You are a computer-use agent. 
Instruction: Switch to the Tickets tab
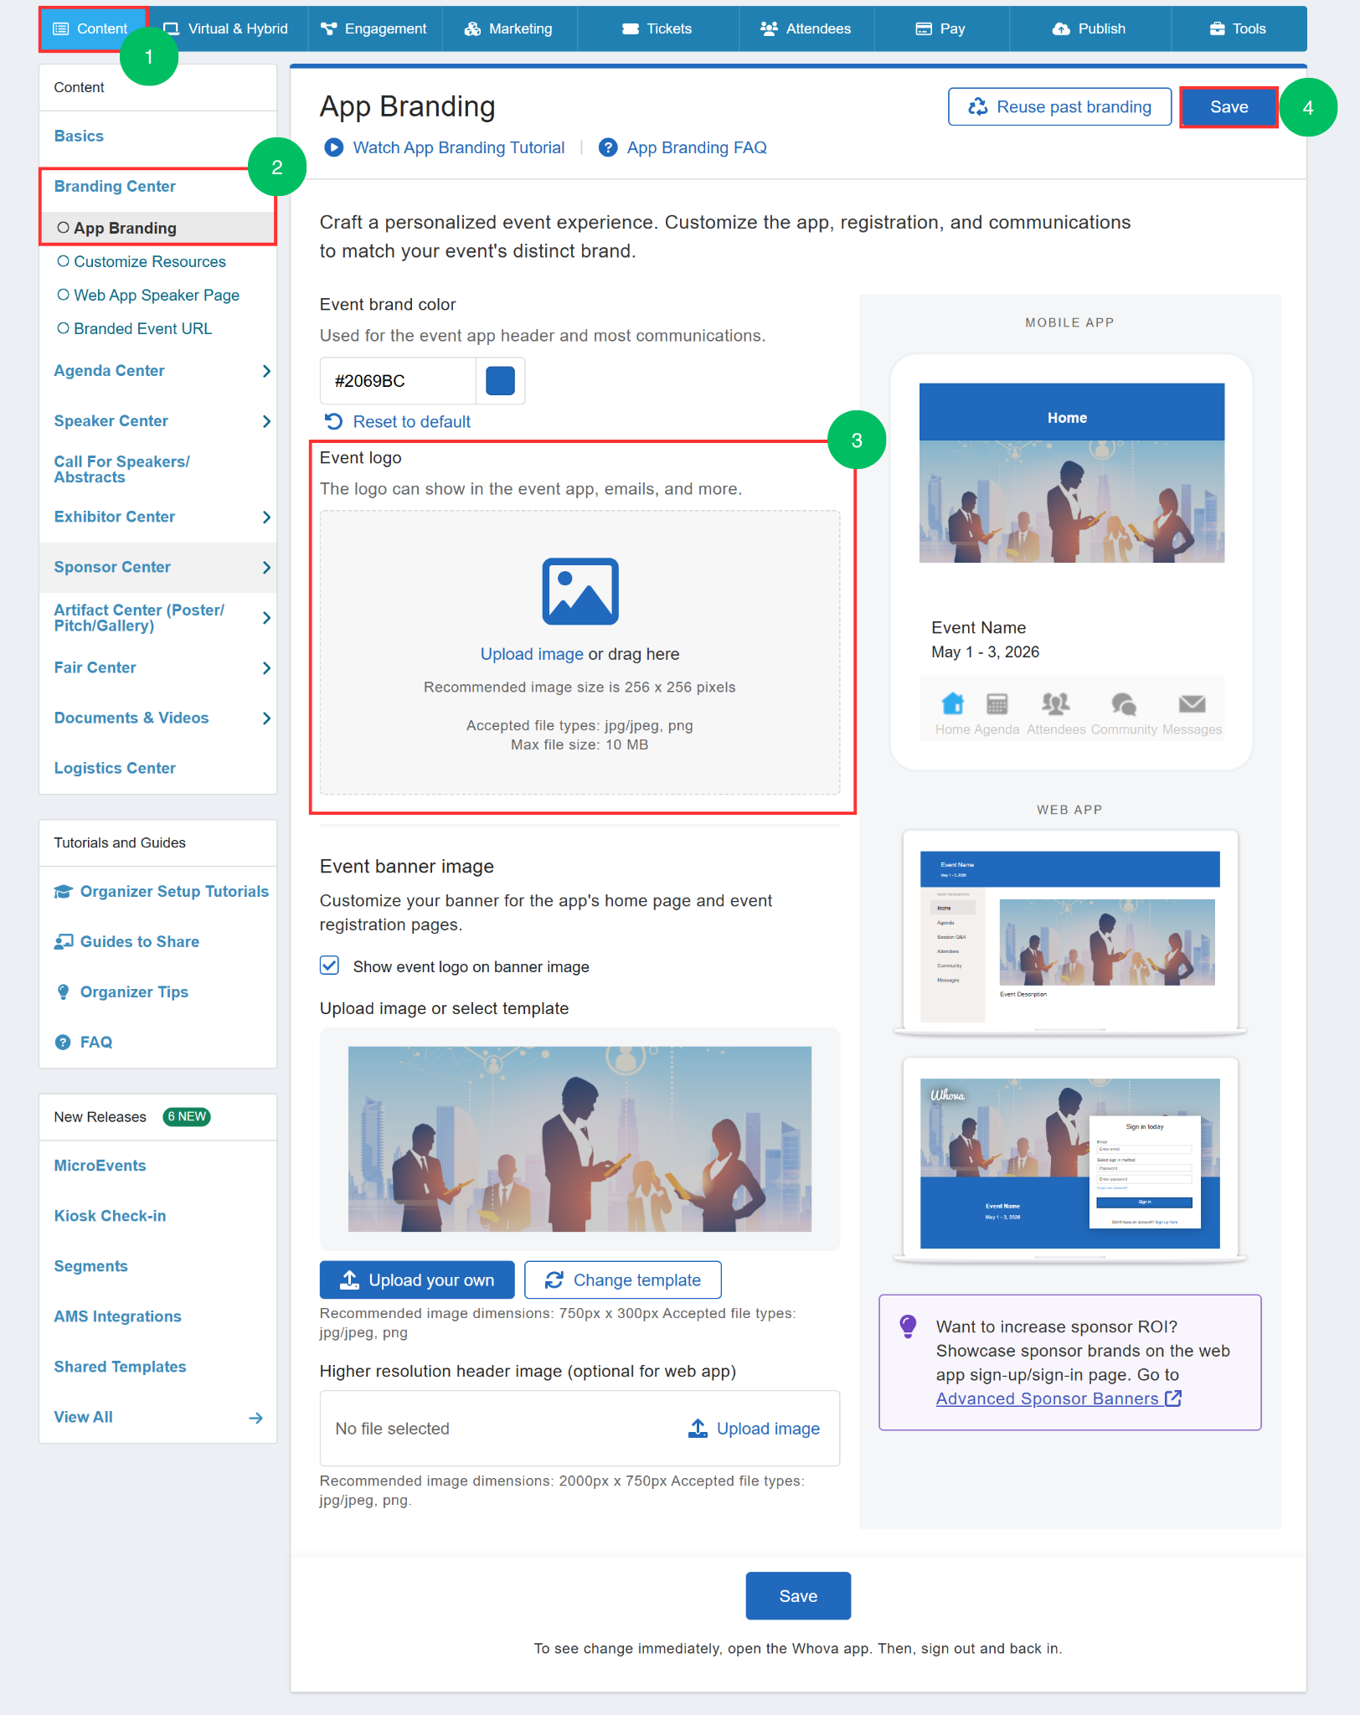click(657, 29)
